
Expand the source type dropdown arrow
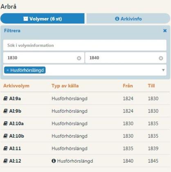coord(163,70)
